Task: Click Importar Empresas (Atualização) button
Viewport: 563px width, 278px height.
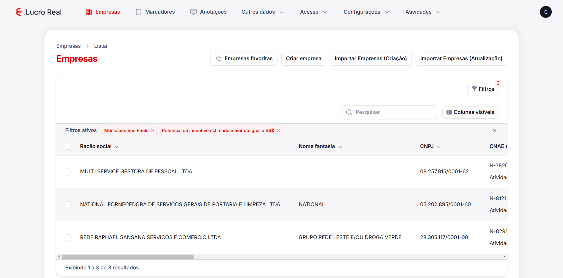Action: (461, 58)
